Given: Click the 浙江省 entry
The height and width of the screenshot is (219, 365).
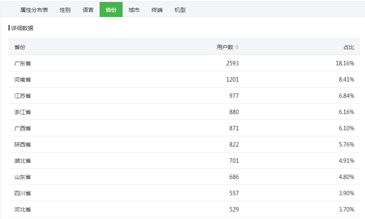Looking at the screenshot, I should [23, 112].
